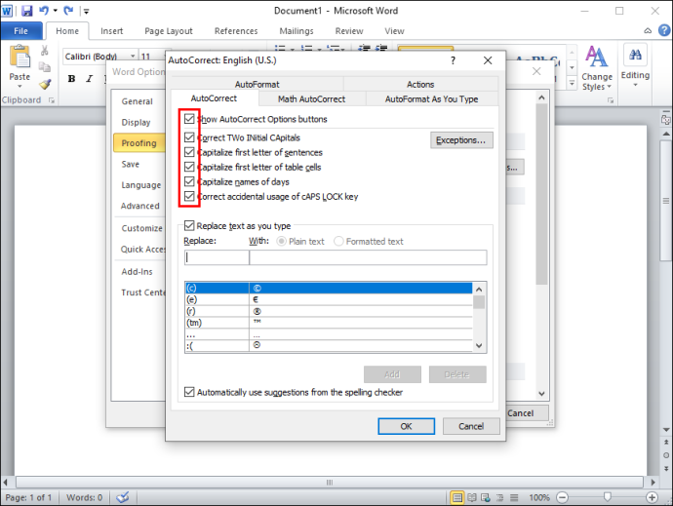Click the Change Styles icon
Viewport: 673px width, 506px height.
pos(597,57)
